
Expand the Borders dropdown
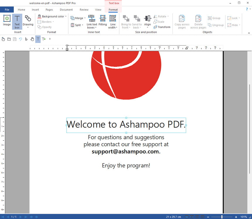click(x=53, y=22)
